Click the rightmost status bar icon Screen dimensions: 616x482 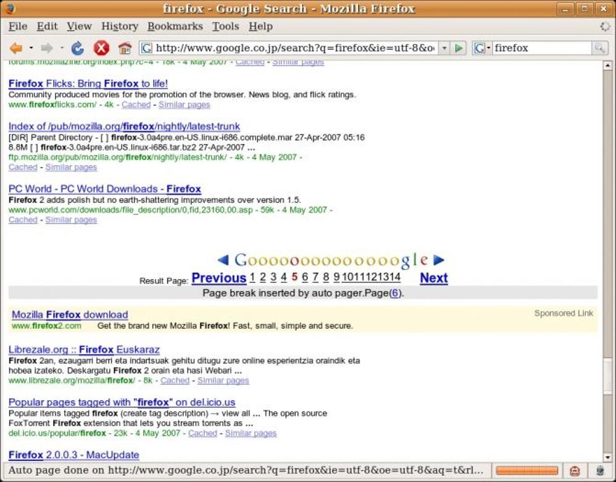tap(600, 471)
